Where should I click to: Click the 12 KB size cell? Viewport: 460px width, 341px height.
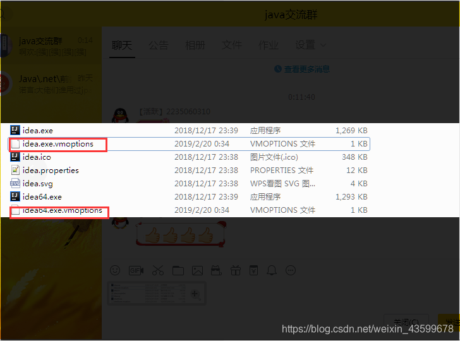pyautogui.click(x=357, y=170)
